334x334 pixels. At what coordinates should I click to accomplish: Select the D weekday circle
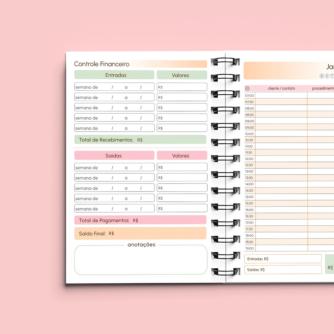[x=322, y=76]
